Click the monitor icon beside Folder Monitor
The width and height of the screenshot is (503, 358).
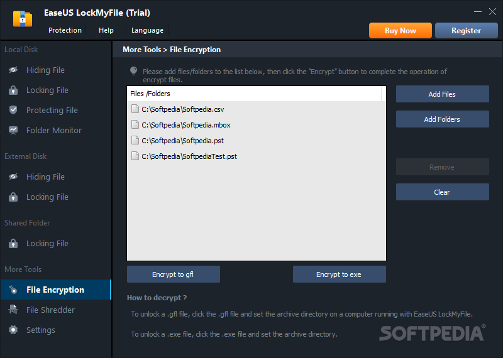[13, 130]
